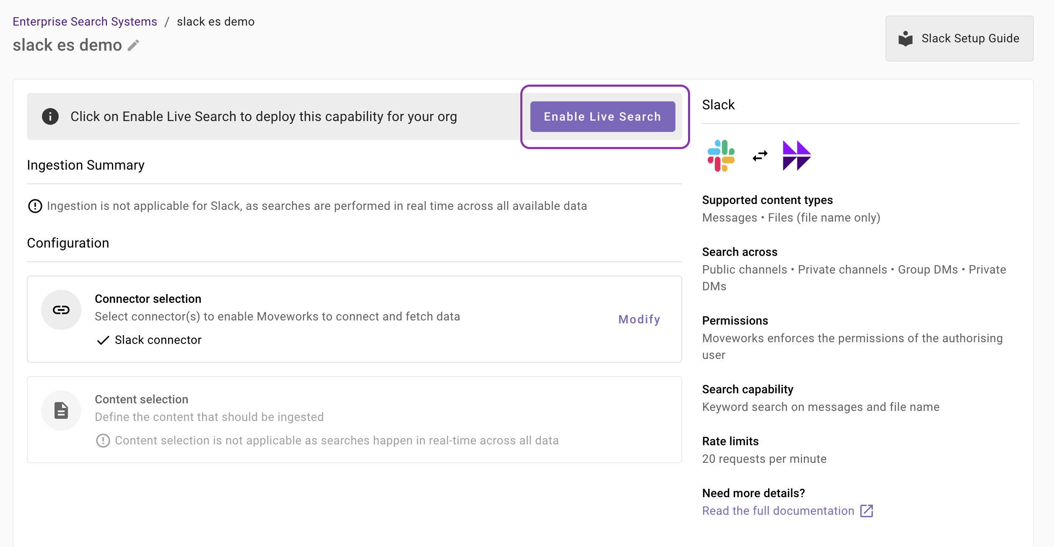
Task: Click the pencil edit icon beside title
Action: pyautogui.click(x=133, y=45)
